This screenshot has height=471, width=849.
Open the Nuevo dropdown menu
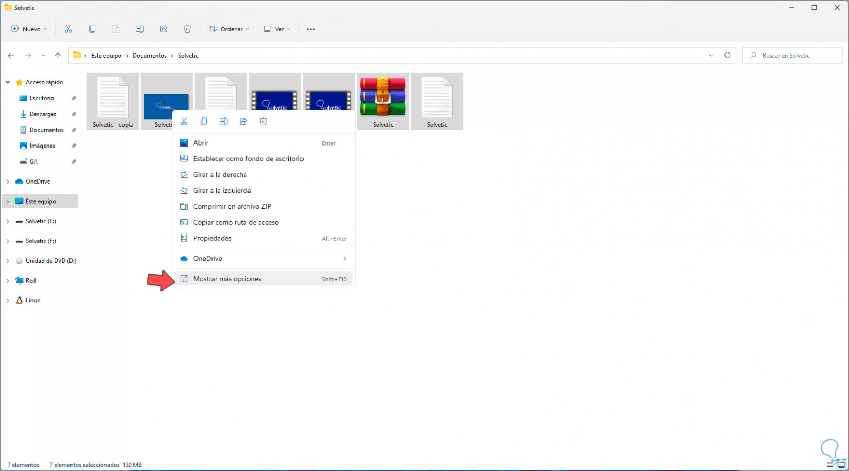pos(29,29)
